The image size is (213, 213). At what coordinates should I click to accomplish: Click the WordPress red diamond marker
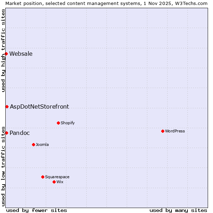(x=163, y=131)
